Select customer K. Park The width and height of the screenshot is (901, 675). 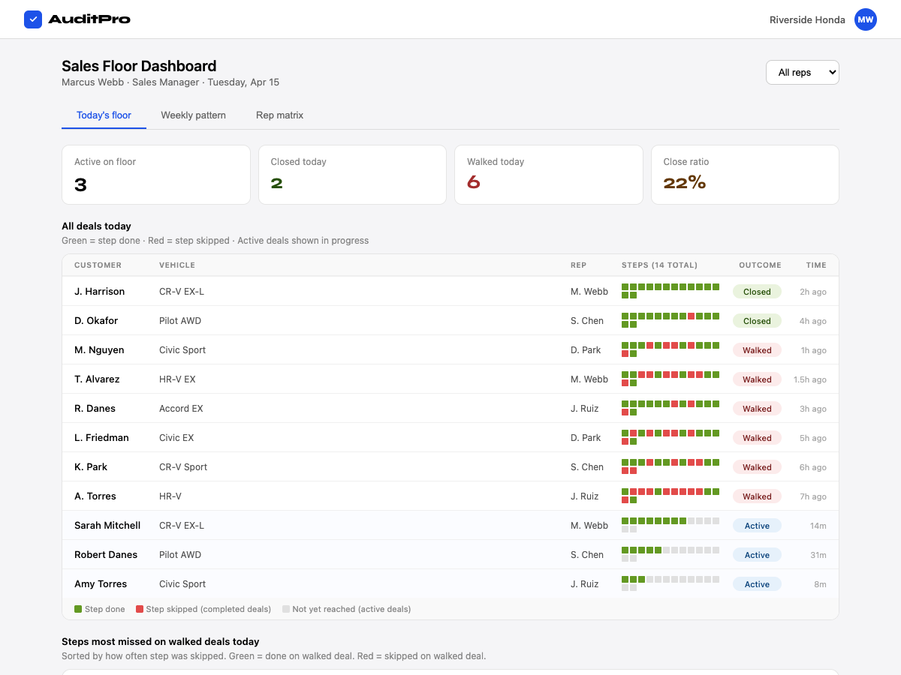pyautogui.click(x=91, y=467)
